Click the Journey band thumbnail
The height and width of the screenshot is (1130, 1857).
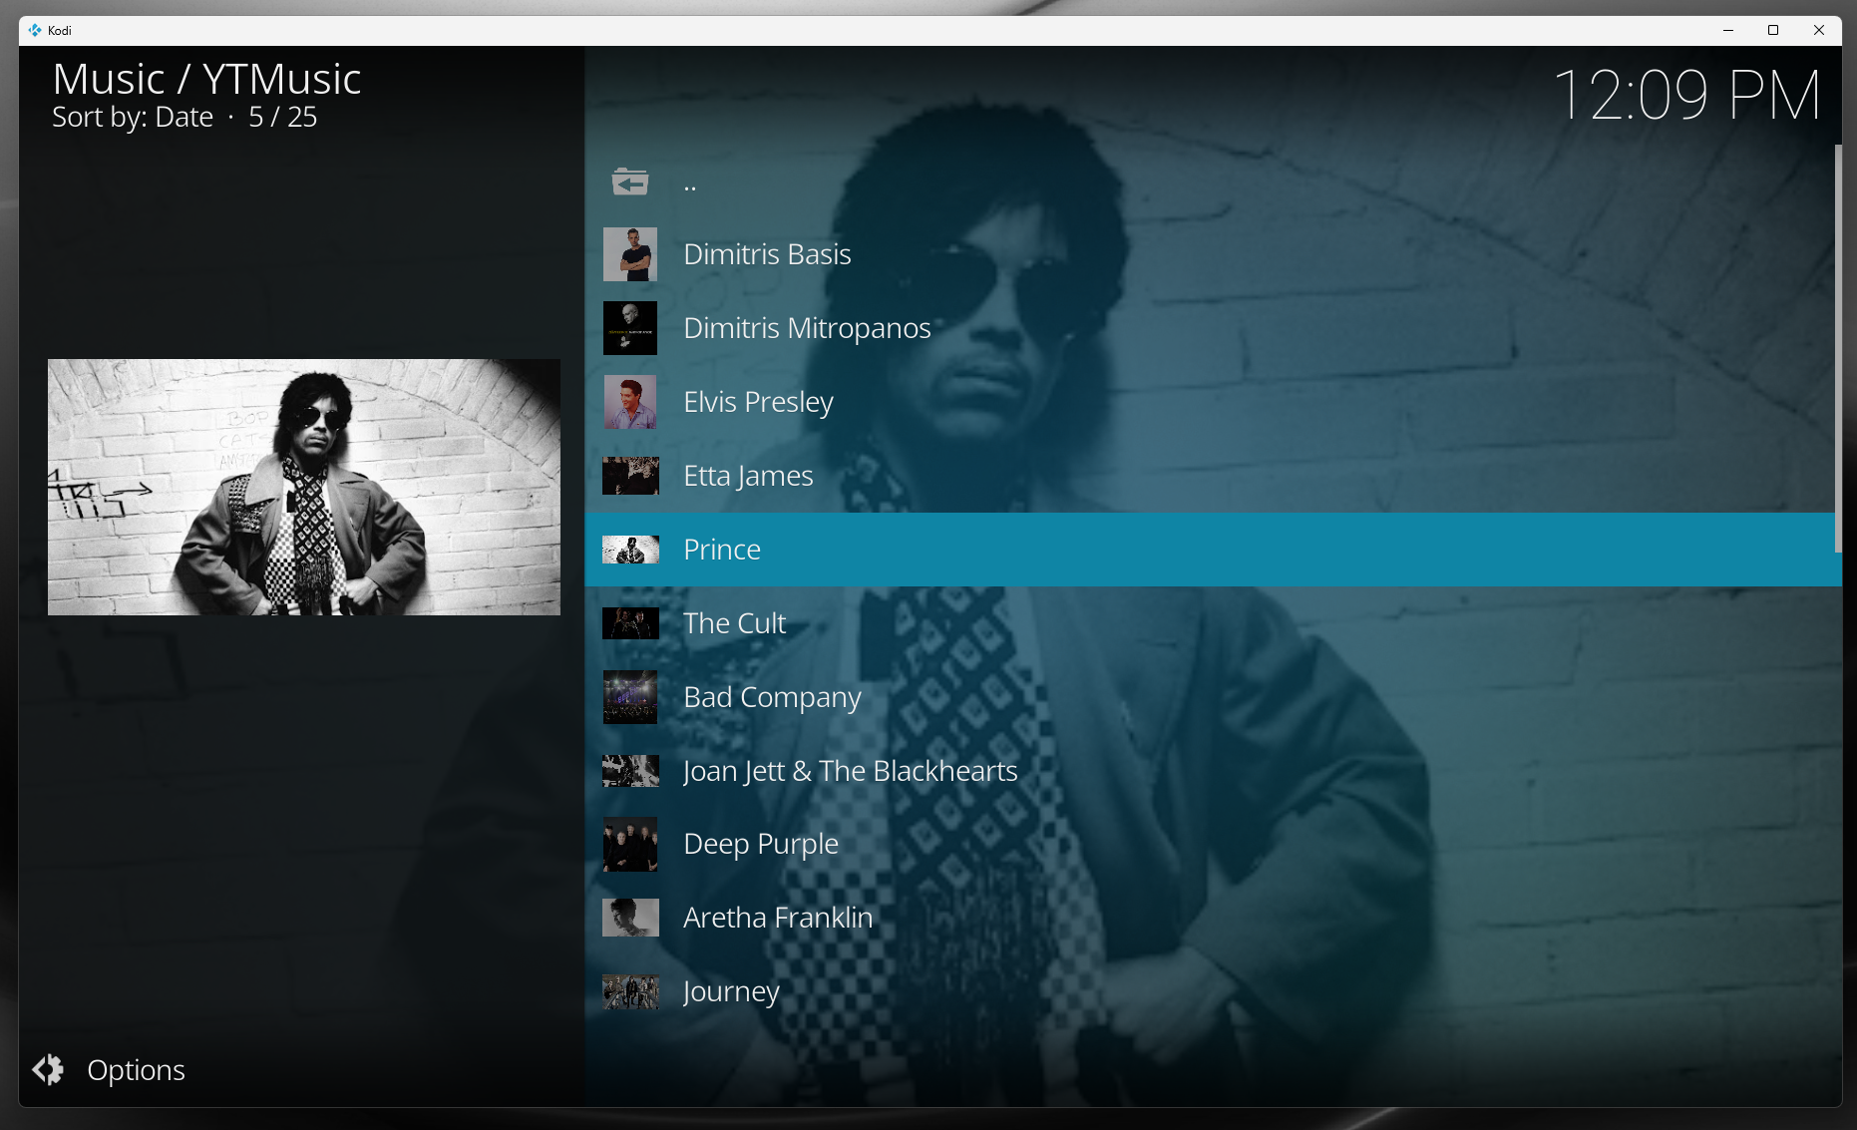coord(630,991)
